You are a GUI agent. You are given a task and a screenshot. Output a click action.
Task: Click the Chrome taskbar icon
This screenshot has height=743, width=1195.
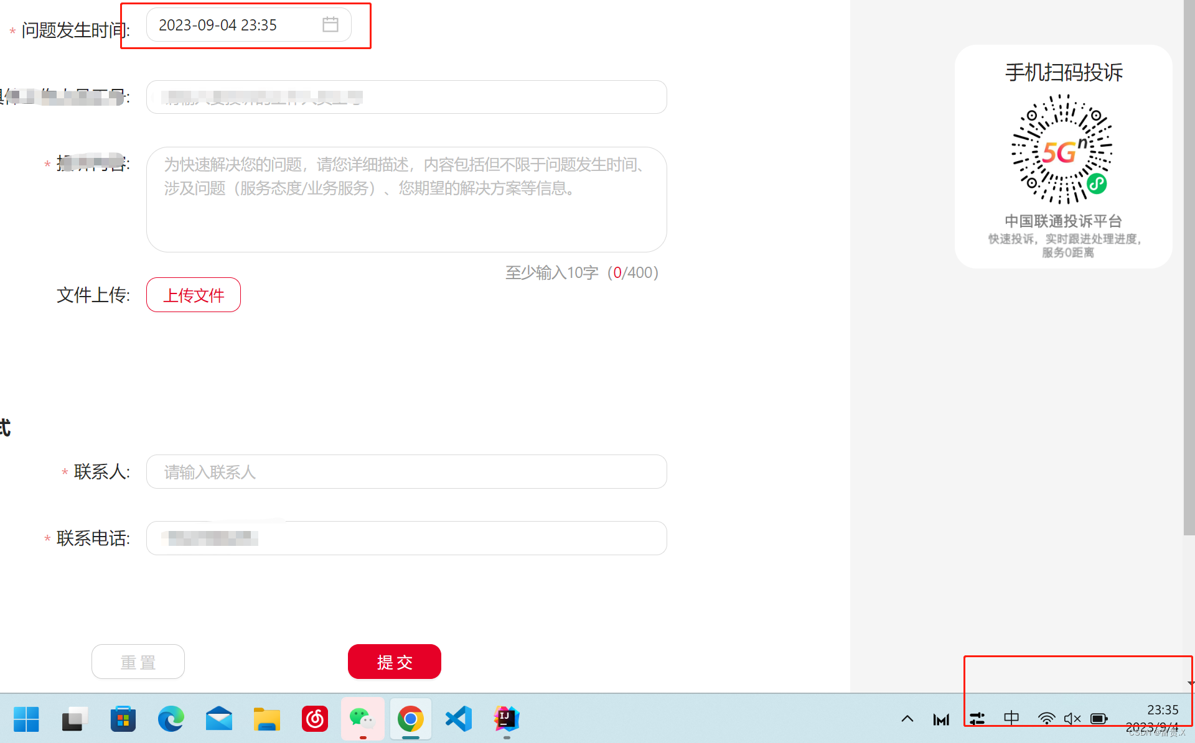point(411,719)
